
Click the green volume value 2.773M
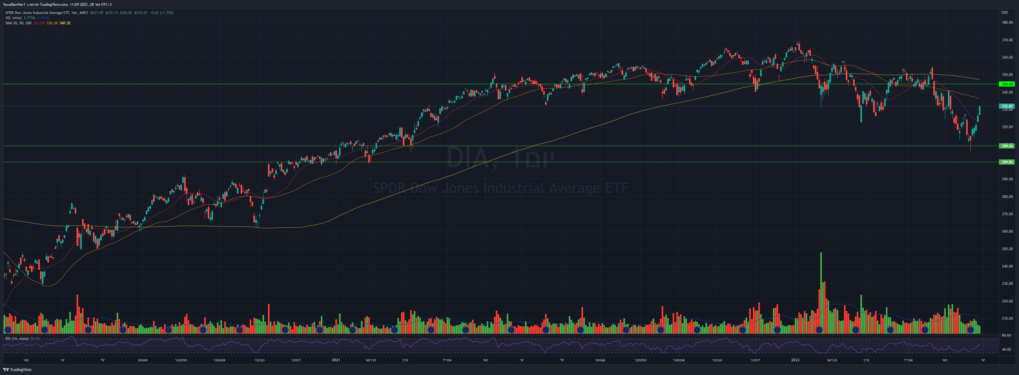30,18
